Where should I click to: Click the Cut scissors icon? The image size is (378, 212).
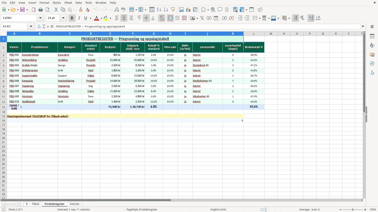tap(56, 10)
